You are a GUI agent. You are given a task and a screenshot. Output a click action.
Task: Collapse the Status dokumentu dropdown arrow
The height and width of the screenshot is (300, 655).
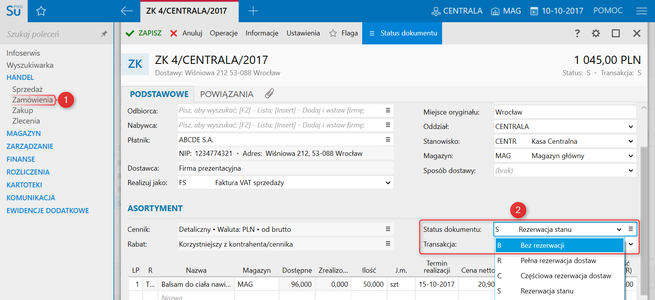pyautogui.click(x=619, y=229)
